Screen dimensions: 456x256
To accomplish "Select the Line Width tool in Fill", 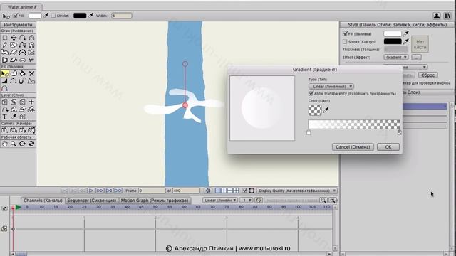I will [x=5, y=81].
